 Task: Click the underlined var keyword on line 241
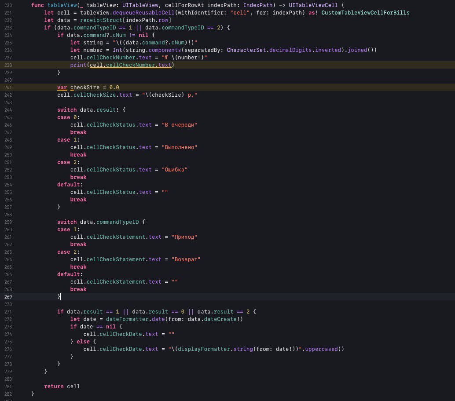pyautogui.click(x=62, y=87)
